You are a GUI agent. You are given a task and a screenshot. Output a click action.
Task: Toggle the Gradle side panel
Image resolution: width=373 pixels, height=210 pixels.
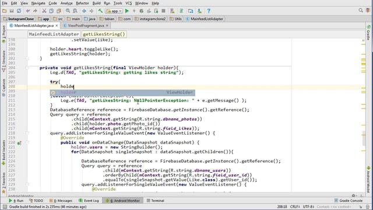tap(368, 33)
